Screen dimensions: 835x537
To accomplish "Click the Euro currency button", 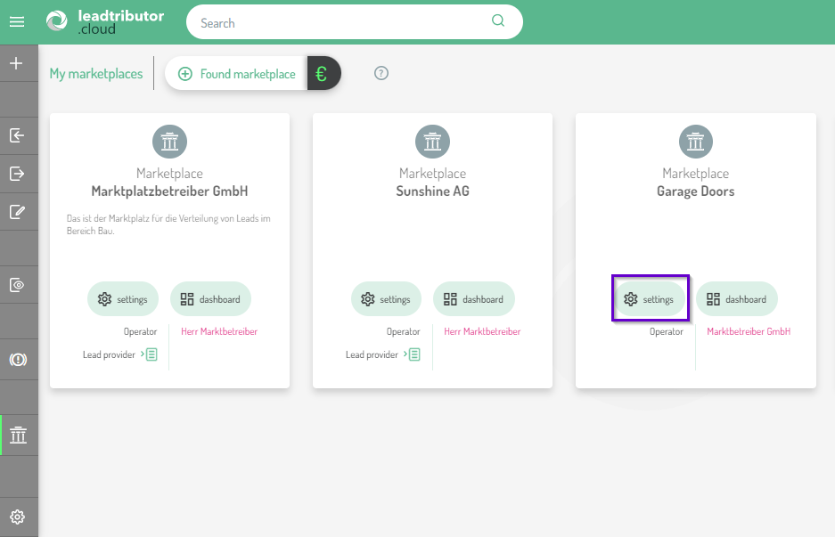I will (x=322, y=74).
